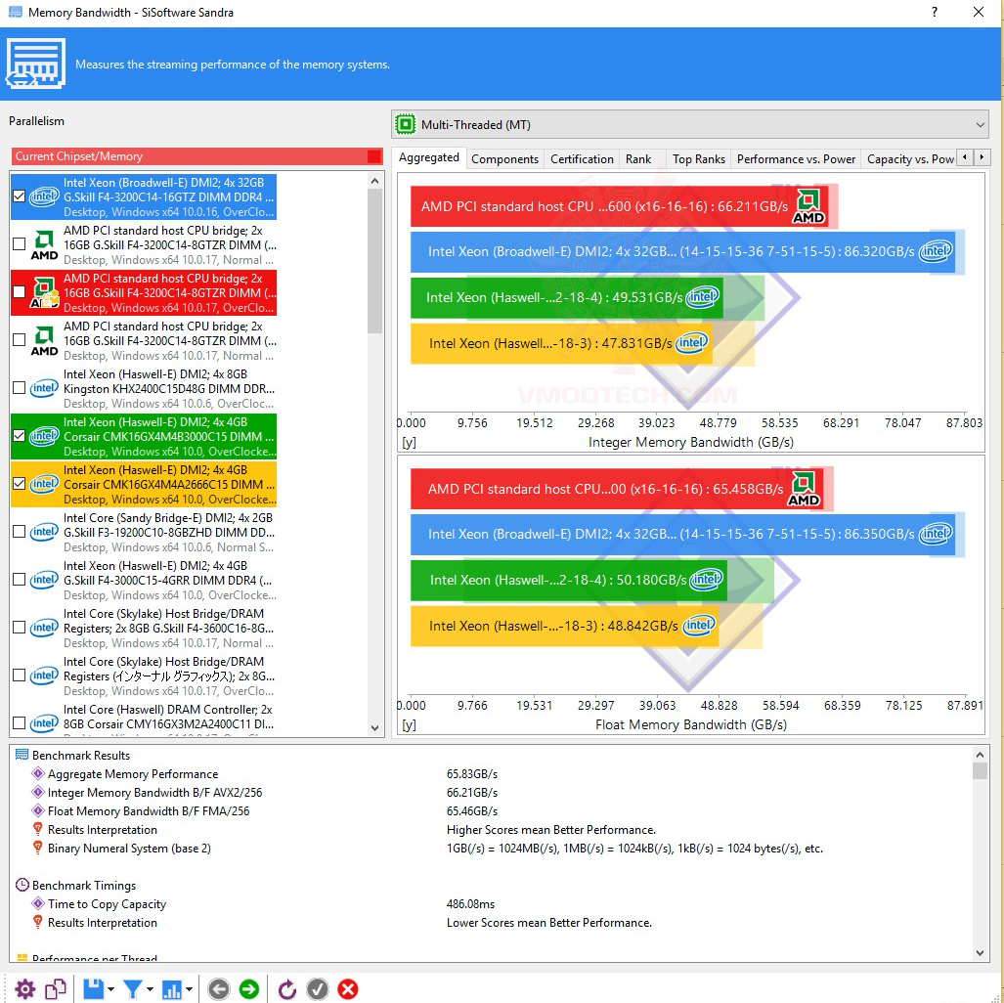
Task: Click the blue bar chart icon
Action: [x=172, y=989]
